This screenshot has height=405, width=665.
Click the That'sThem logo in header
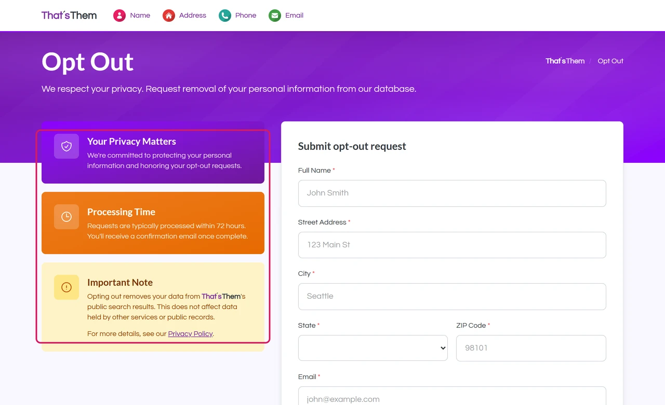(69, 16)
